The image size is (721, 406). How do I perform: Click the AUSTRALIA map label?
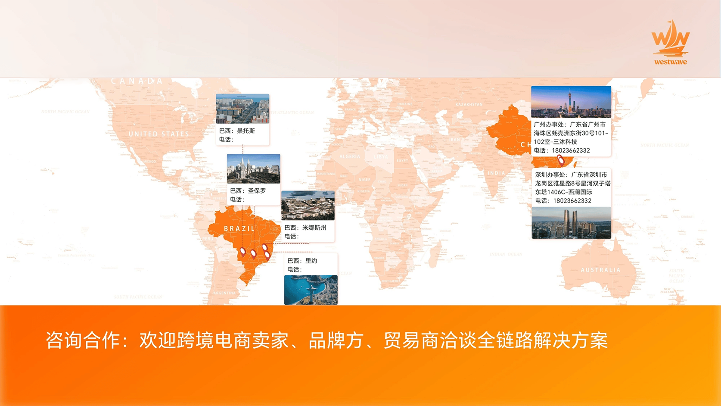click(x=600, y=270)
